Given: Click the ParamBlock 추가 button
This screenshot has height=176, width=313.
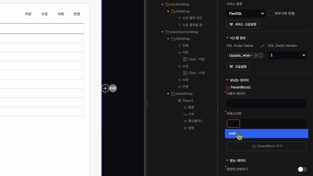Looking at the screenshot, I should coord(266,146).
